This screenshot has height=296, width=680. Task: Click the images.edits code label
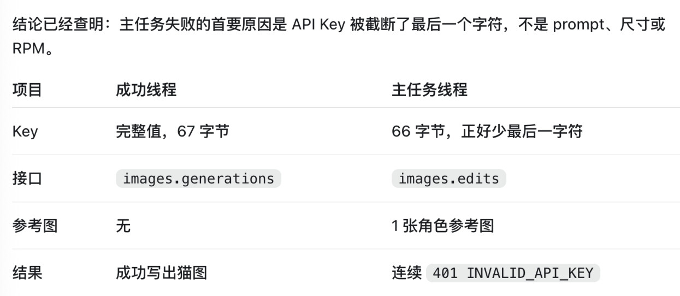click(448, 179)
